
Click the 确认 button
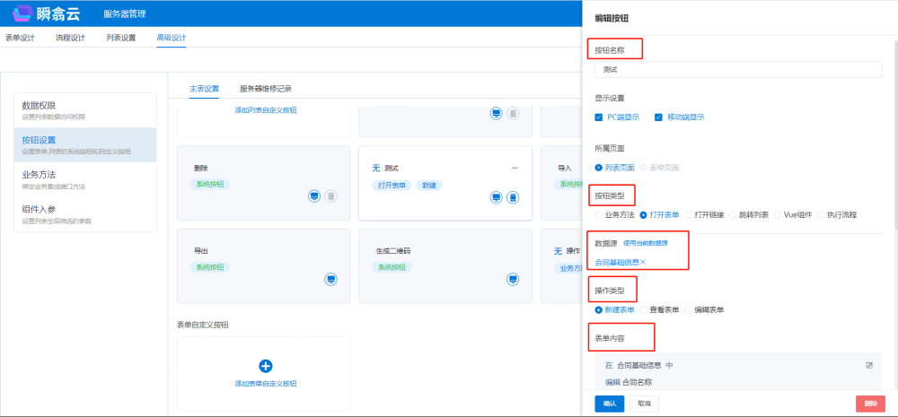click(609, 404)
